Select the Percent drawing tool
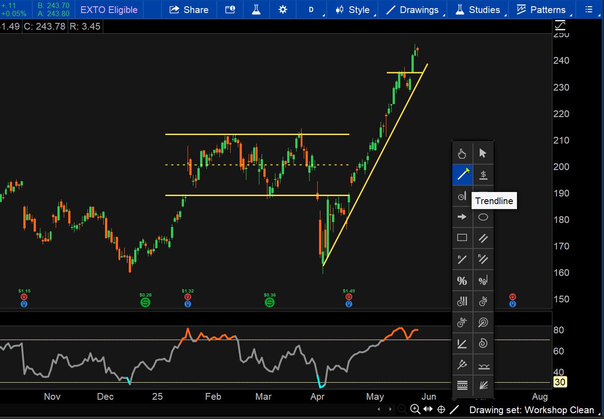Image resolution: width=604 pixels, height=419 pixels. click(x=463, y=280)
